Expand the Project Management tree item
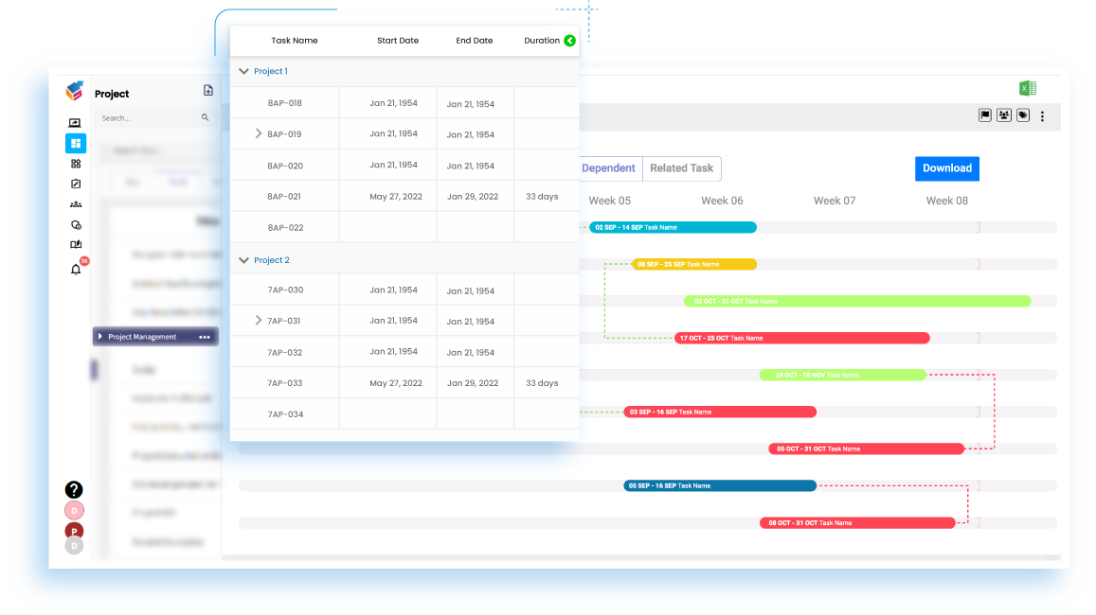 click(x=100, y=337)
